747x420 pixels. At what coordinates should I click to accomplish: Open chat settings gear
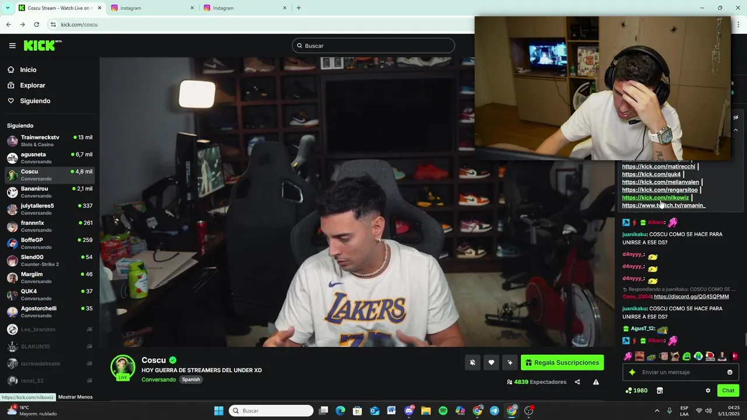pyautogui.click(x=708, y=391)
